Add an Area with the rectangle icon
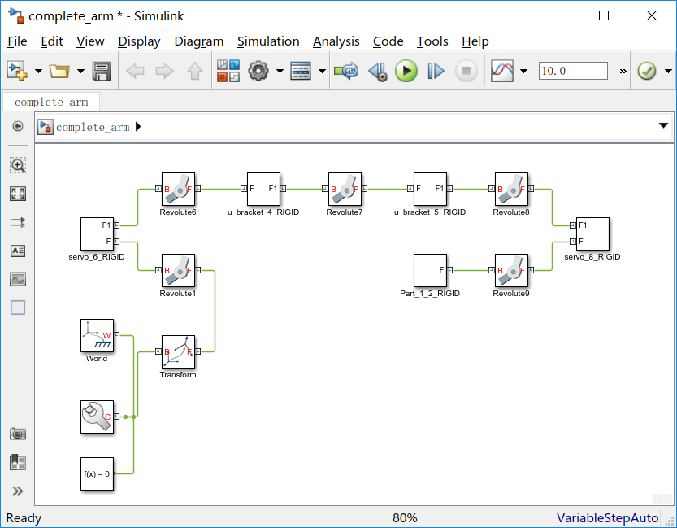This screenshot has height=528, width=677. [18, 308]
